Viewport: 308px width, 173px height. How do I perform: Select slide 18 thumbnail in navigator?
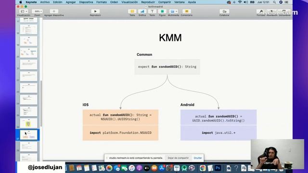[29, 29]
